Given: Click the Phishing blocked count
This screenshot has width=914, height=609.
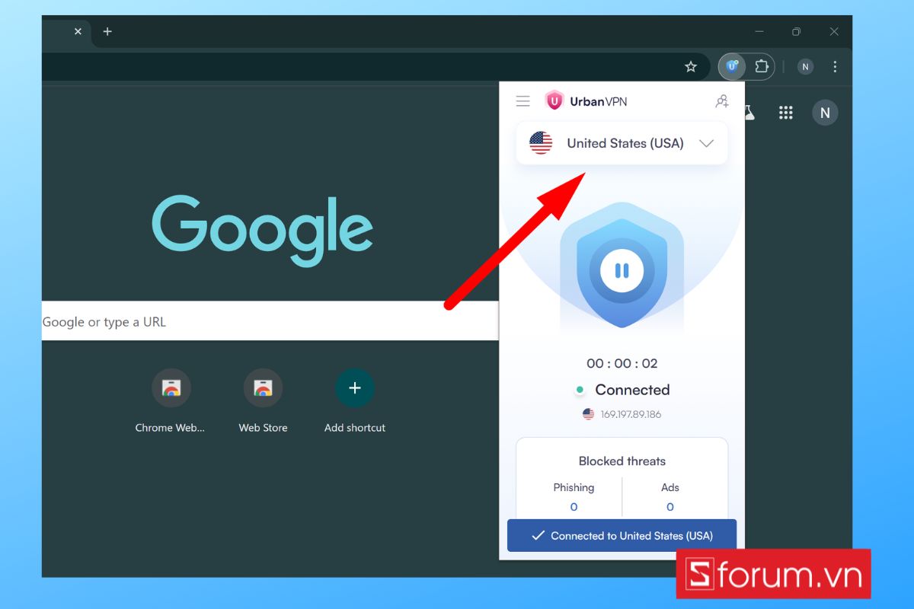Looking at the screenshot, I should pyautogui.click(x=574, y=507).
